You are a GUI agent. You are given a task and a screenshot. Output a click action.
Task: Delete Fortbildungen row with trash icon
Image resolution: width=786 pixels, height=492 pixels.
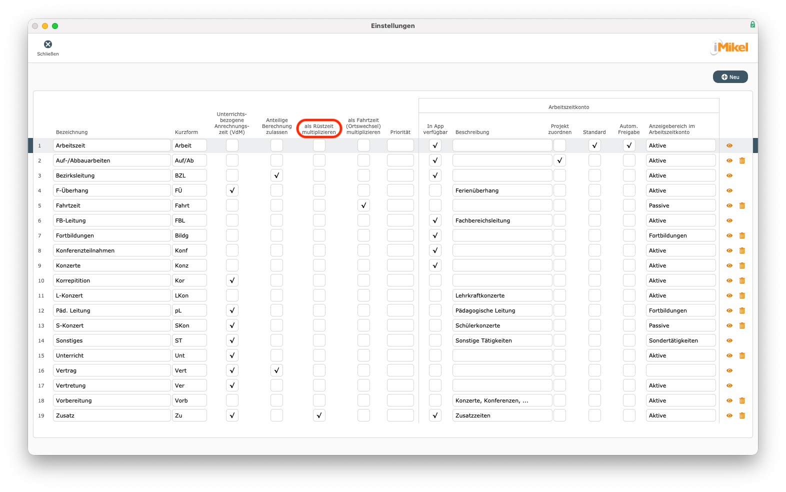pos(742,235)
